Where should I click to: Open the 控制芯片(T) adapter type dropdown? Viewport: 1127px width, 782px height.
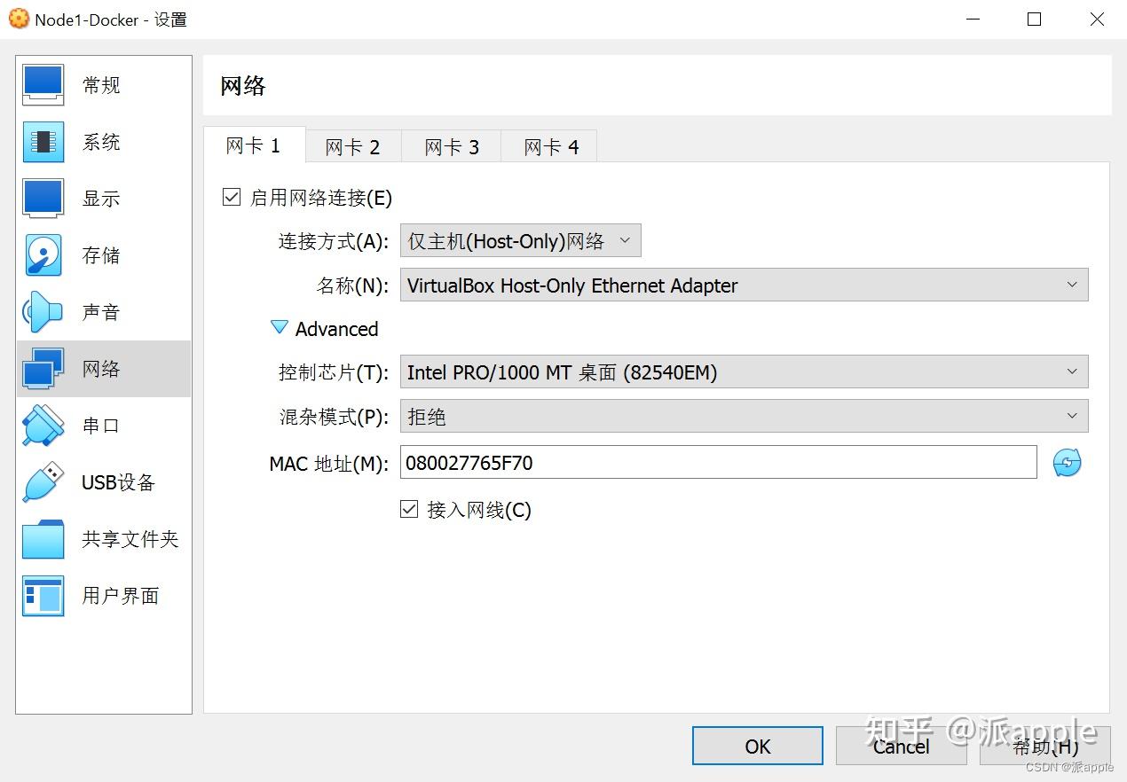744,371
